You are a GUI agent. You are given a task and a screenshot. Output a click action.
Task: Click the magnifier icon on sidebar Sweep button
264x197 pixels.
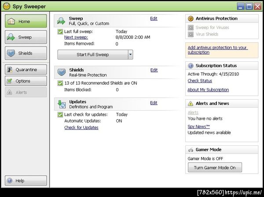(11, 37)
